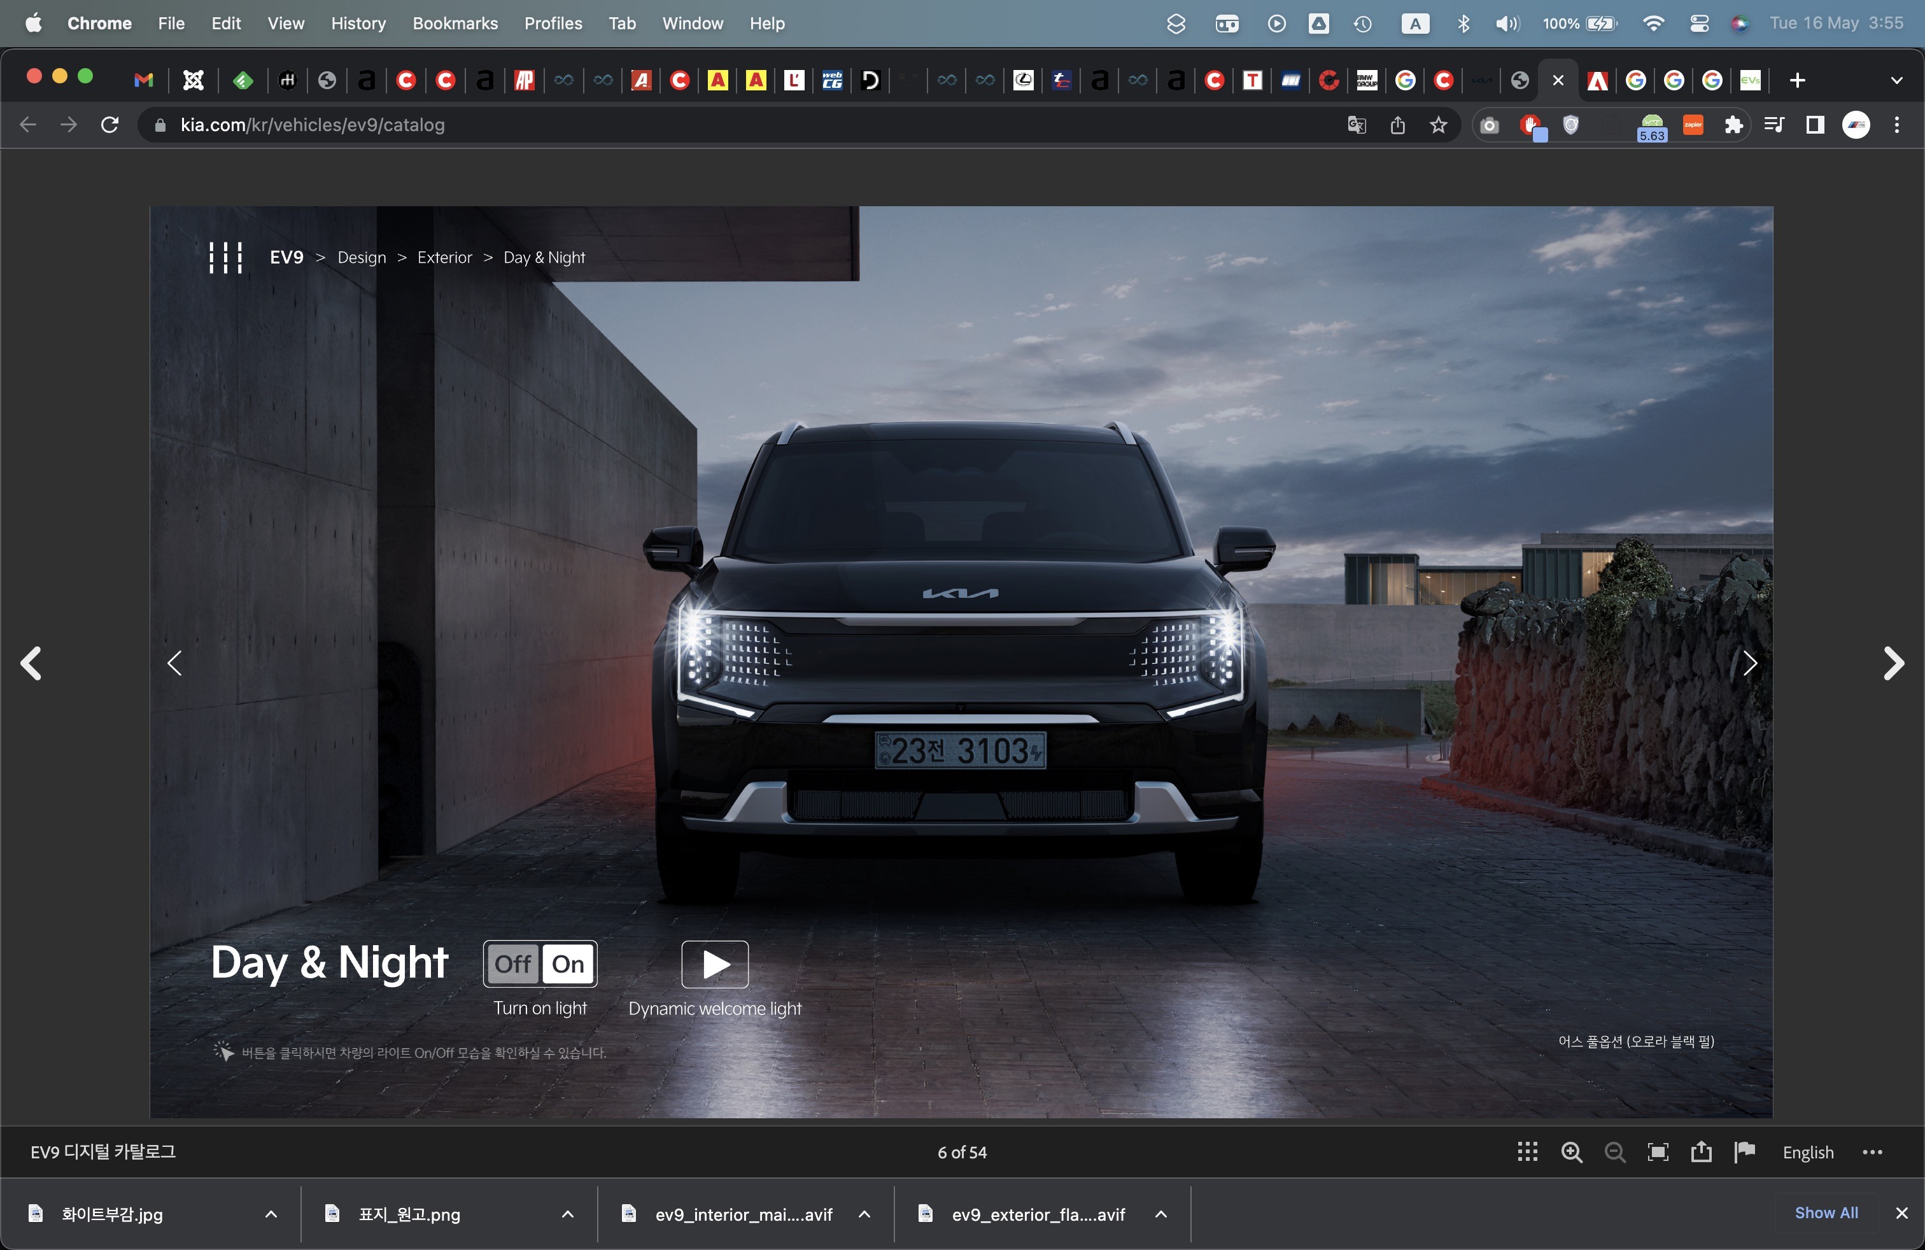Open the English language selector
This screenshot has width=1925, height=1250.
(x=1808, y=1152)
